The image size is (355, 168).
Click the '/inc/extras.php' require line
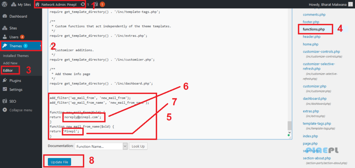pyautogui.click(x=98, y=36)
